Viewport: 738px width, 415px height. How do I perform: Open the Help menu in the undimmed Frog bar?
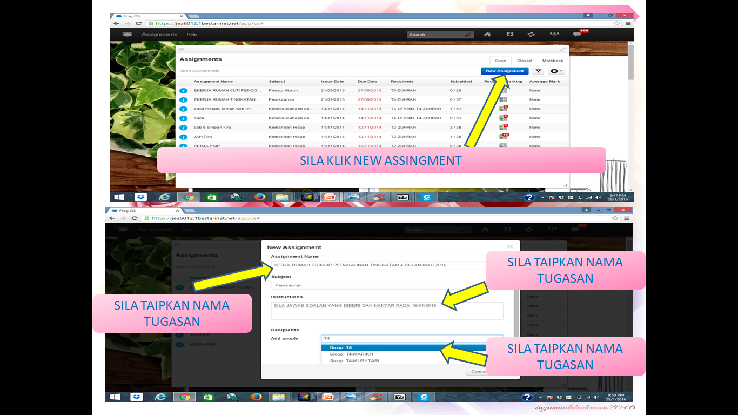point(192,34)
